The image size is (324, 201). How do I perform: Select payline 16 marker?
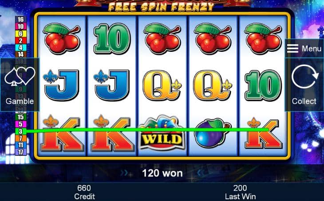click(21, 19)
